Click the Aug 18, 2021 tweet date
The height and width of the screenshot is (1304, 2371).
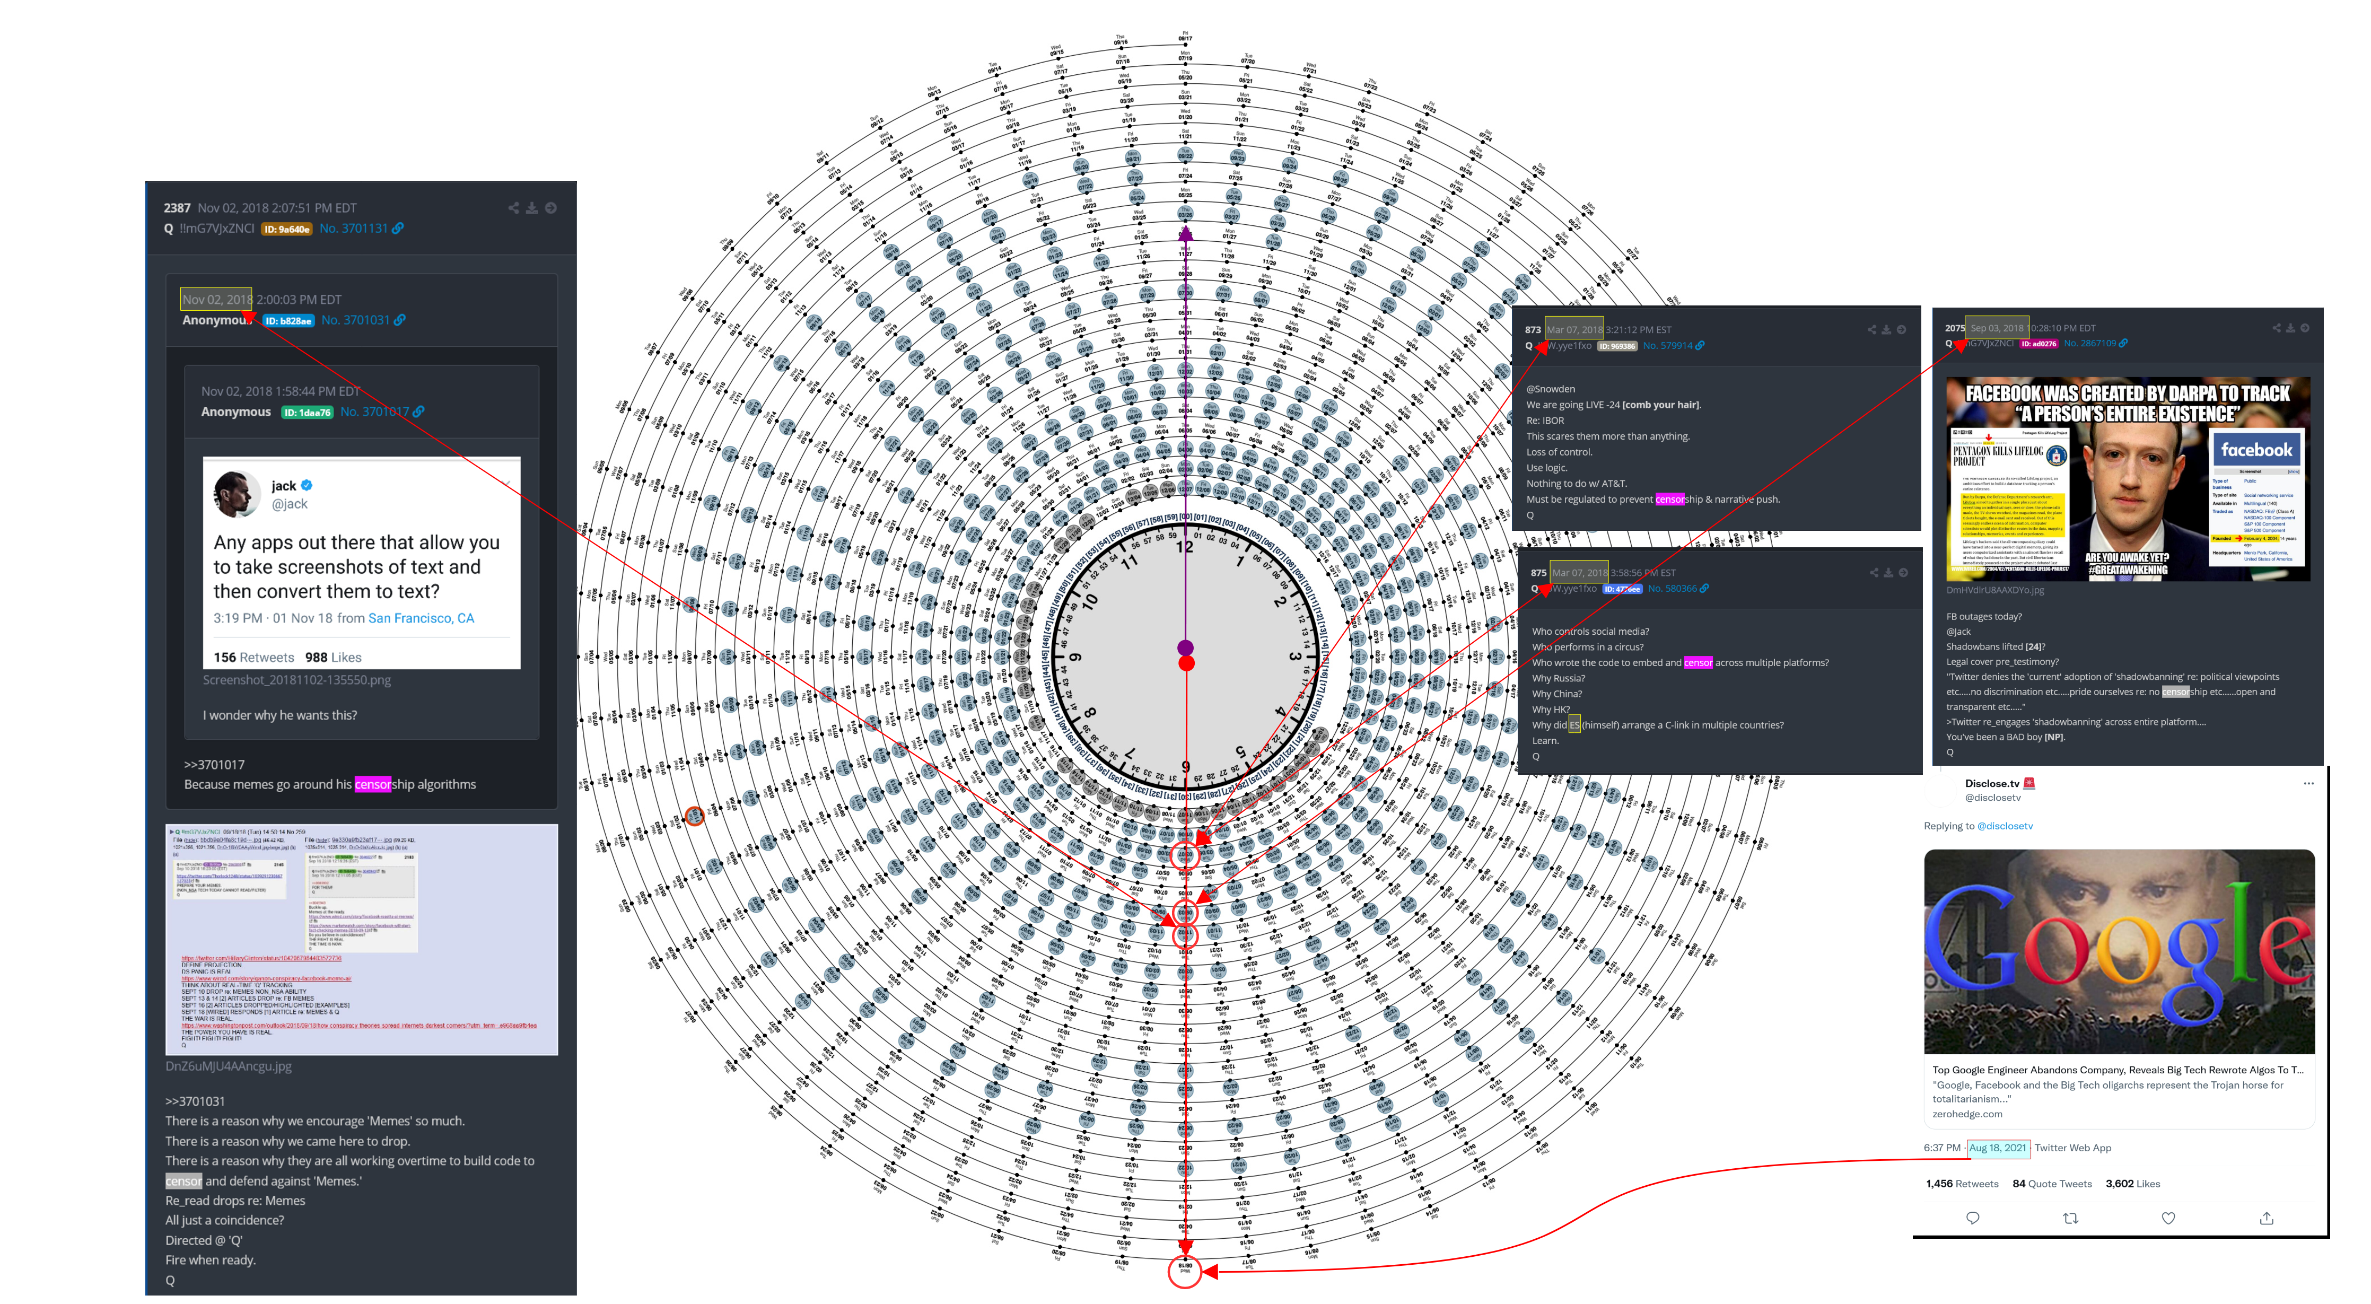coord(1997,1148)
